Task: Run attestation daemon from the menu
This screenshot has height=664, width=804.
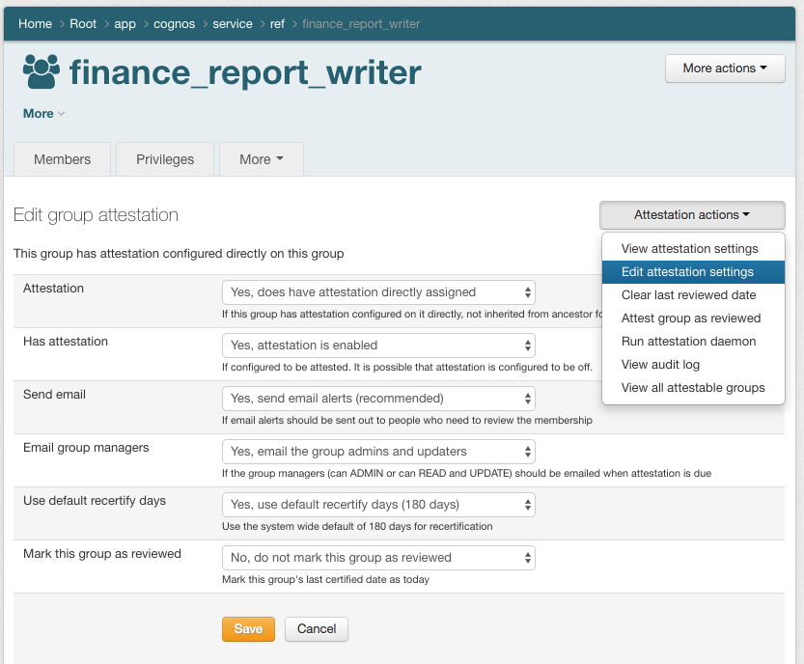Action: (688, 342)
